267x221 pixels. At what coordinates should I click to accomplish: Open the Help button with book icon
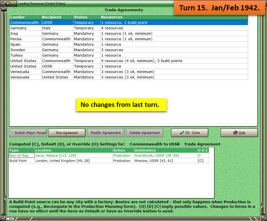point(239,133)
